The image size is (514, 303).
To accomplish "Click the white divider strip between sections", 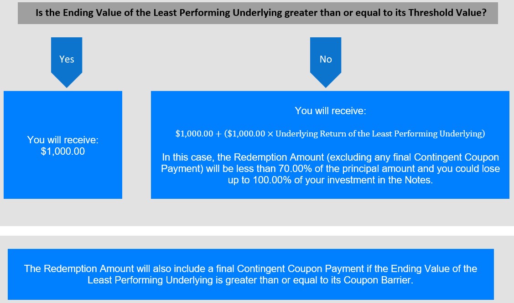I will click(257, 231).
